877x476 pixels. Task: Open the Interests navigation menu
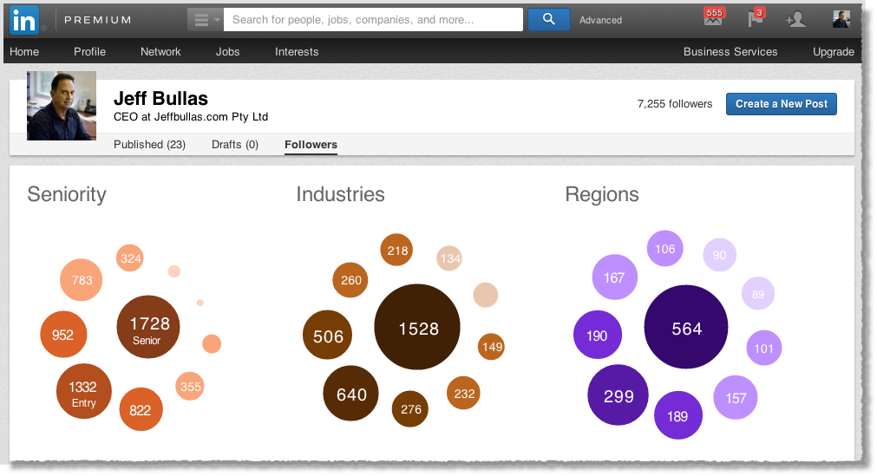tap(297, 51)
